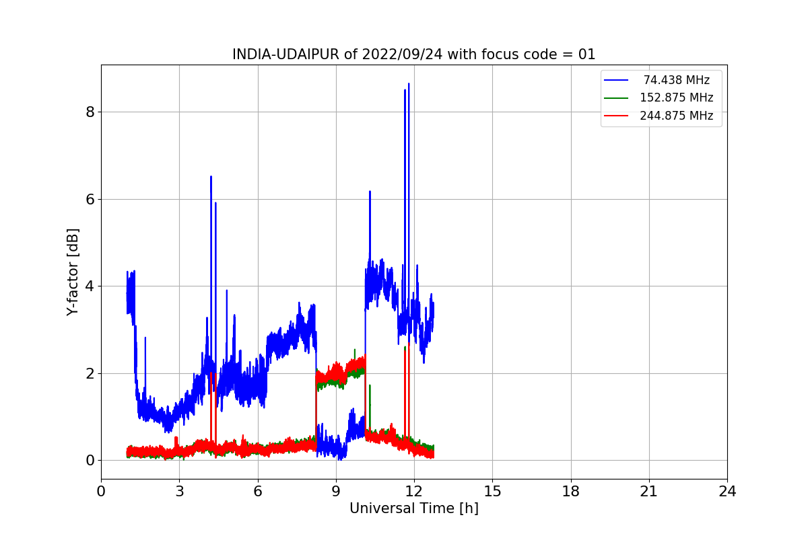Click x-axis tick label 24
This screenshot has width=808, height=538.
pos(727,492)
